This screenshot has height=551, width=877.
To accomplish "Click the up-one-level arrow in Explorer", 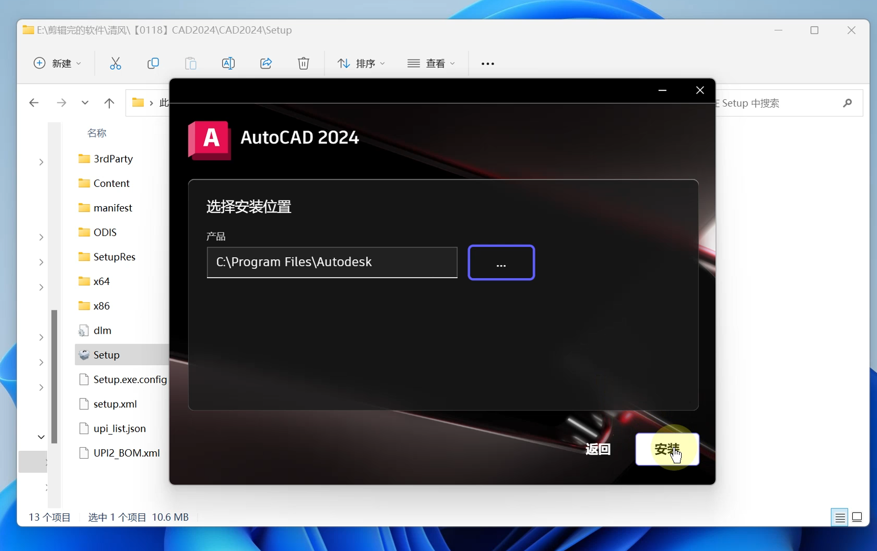I will 109,103.
